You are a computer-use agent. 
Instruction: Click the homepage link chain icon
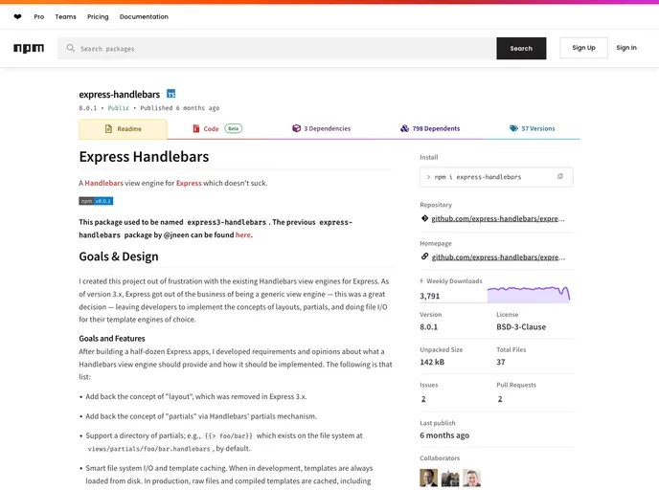point(424,256)
